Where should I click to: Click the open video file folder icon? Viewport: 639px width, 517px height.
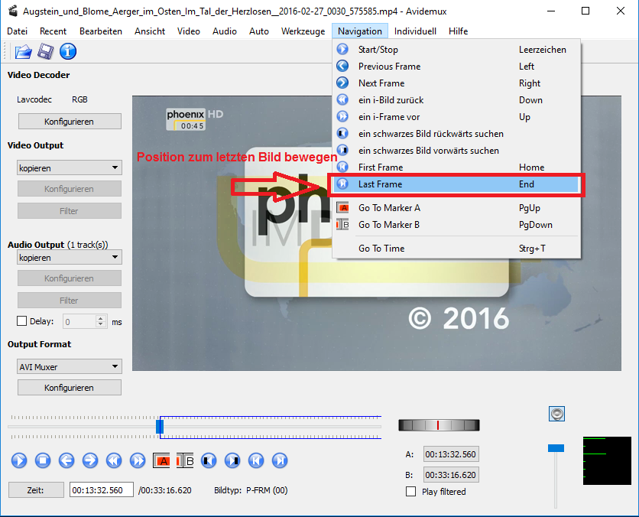[x=24, y=52]
